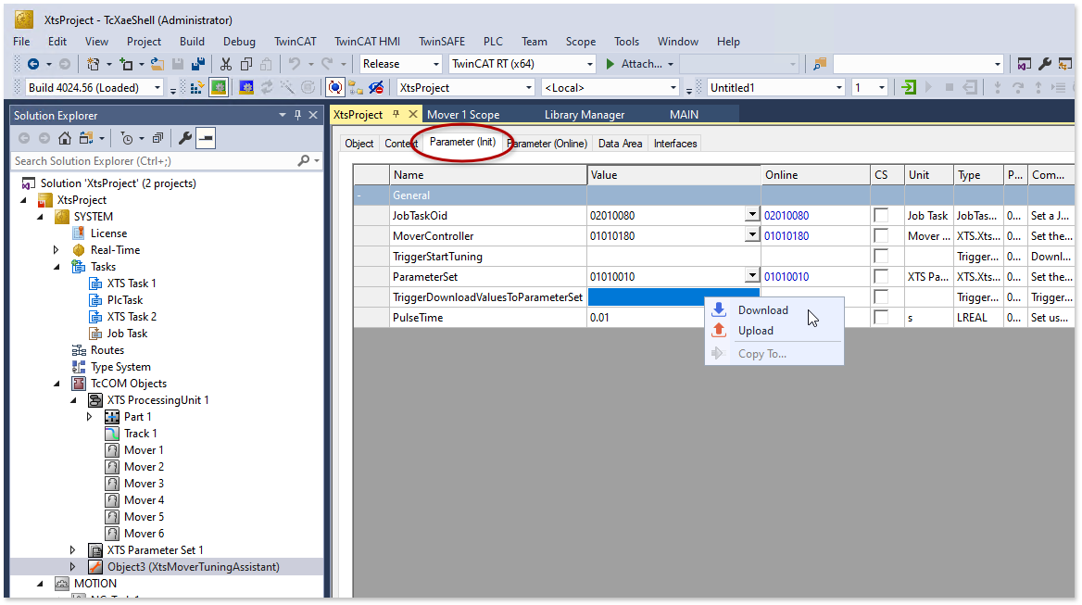Expand the Part 1 tree node
Image resolution: width=1082 pixels, height=605 pixels.
89,417
